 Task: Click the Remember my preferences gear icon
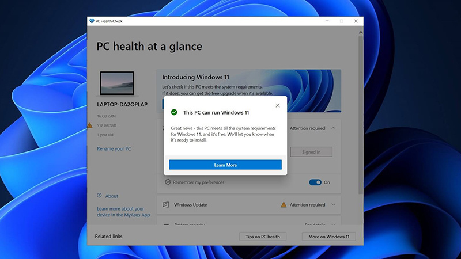click(168, 182)
